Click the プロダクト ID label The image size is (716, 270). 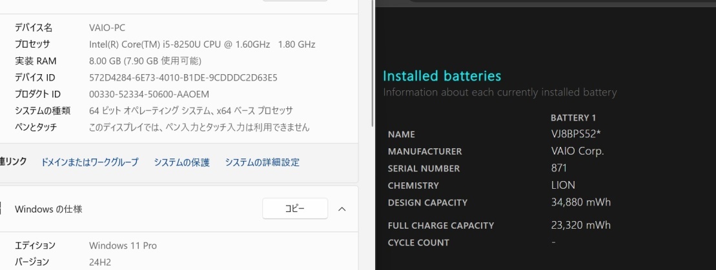coord(37,95)
